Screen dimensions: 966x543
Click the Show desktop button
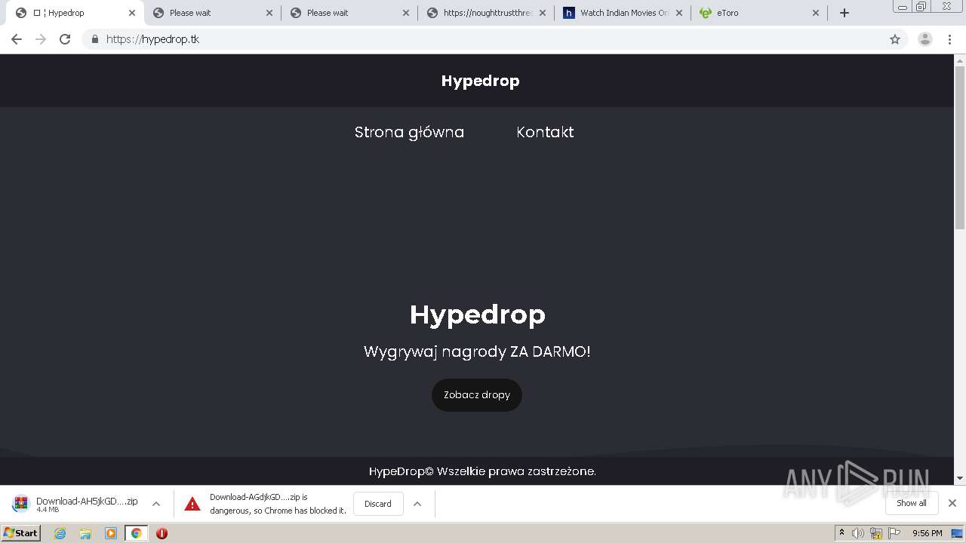pos(957,533)
